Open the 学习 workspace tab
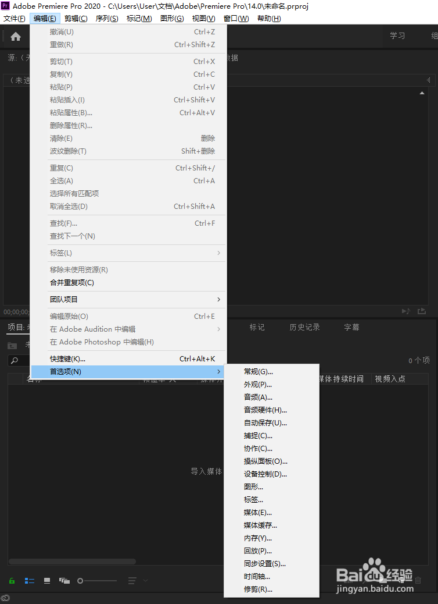 pyautogui.click(x=397, y=35)
